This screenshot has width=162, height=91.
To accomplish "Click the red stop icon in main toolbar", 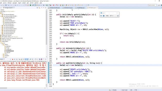I will (54, 5).
